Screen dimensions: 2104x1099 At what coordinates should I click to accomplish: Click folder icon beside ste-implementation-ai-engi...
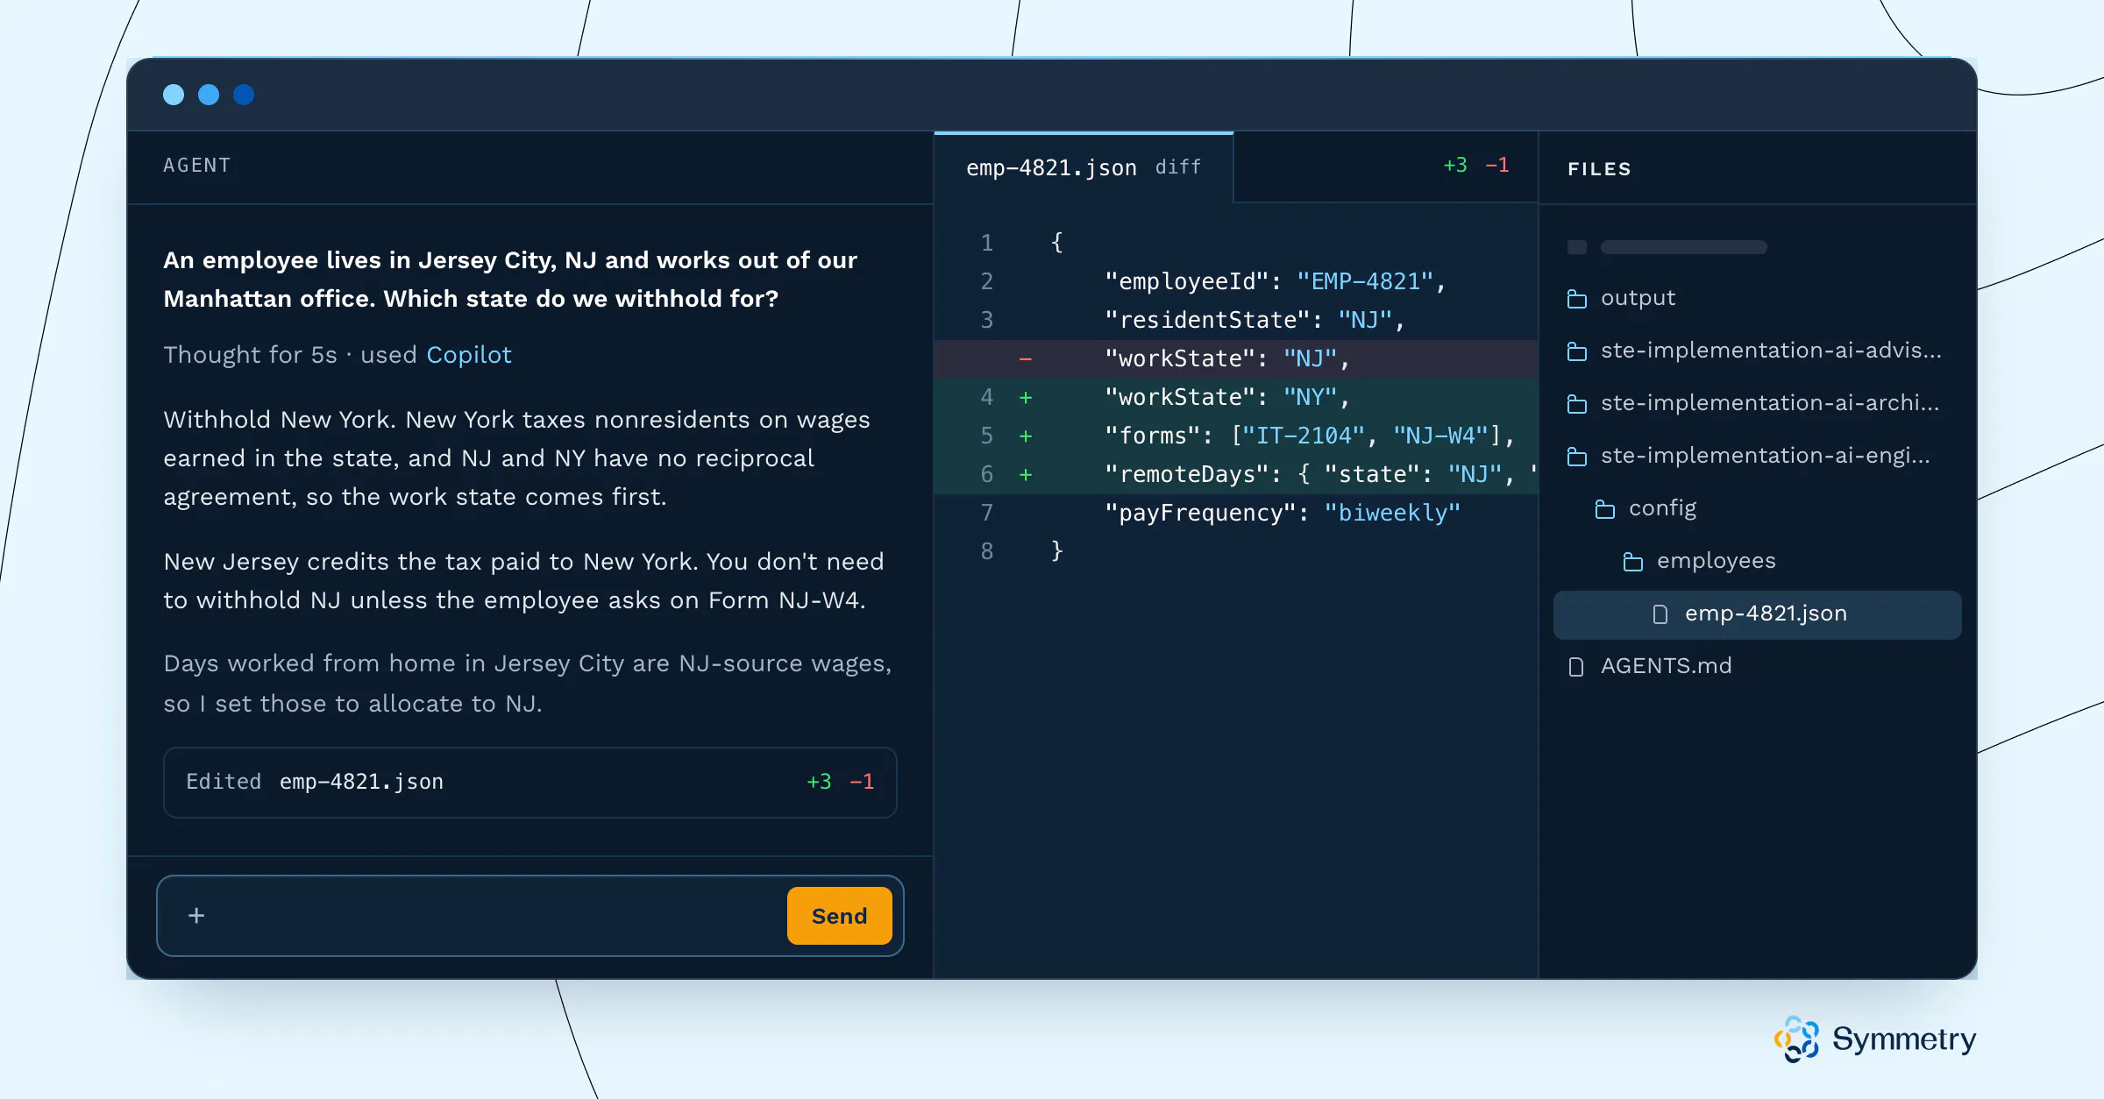click(x=1577, y=457)
